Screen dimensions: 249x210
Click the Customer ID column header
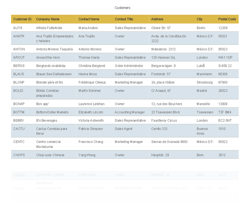pyautogui.click(x=22, y=19)
